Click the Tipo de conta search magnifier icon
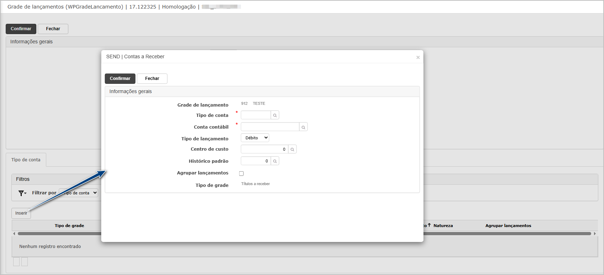604x275 pixels. [275, 115]
